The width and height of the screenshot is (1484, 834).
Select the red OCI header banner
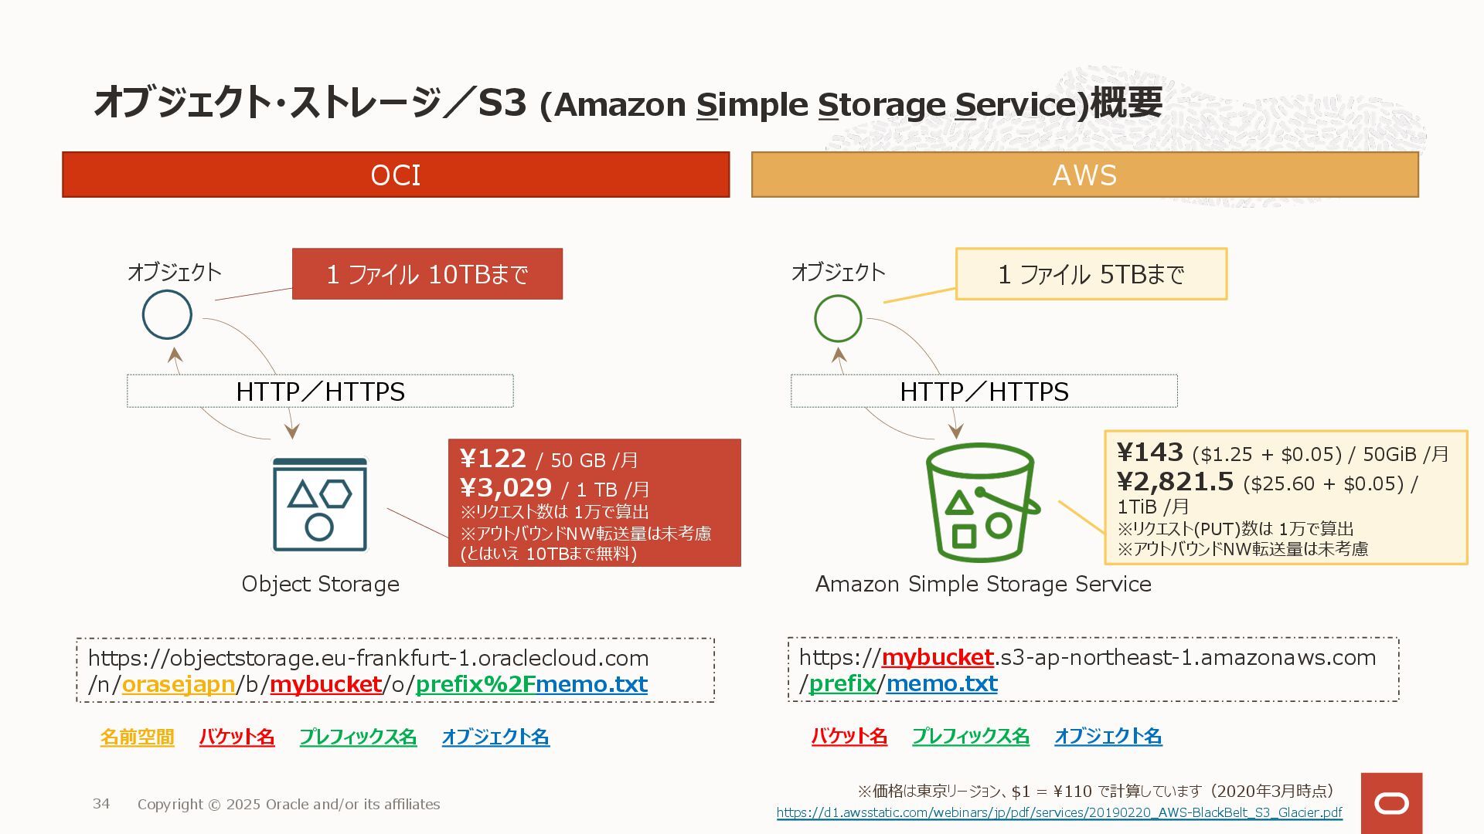click(x=396, y=175)
